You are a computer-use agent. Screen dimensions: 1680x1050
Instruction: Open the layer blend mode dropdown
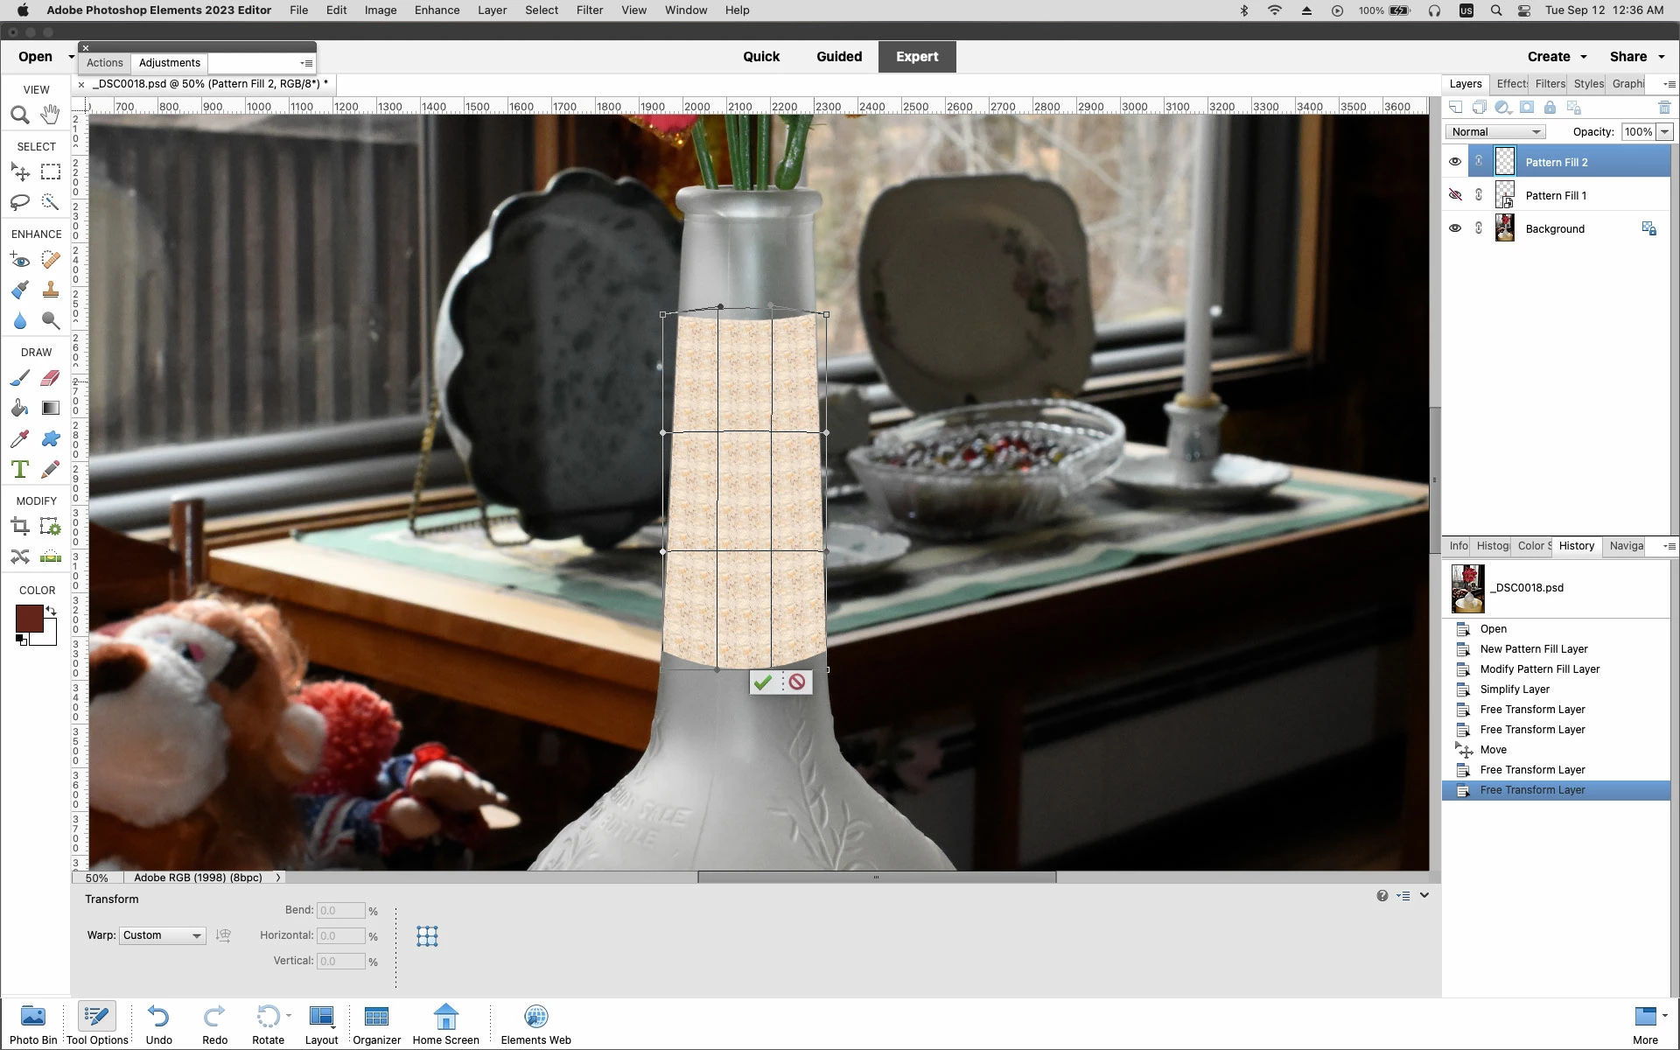pos(1494,132)
